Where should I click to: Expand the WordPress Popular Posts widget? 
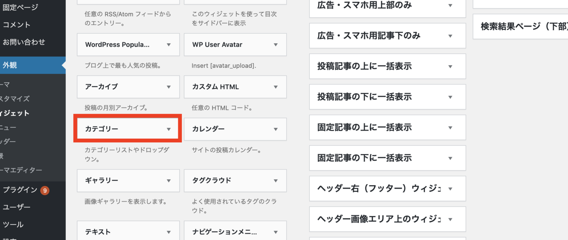click(128, 44)
